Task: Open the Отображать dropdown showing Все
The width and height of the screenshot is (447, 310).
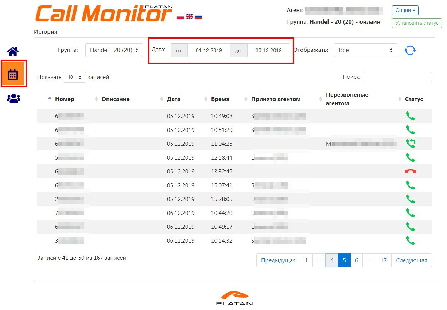Action: point(366,50)
